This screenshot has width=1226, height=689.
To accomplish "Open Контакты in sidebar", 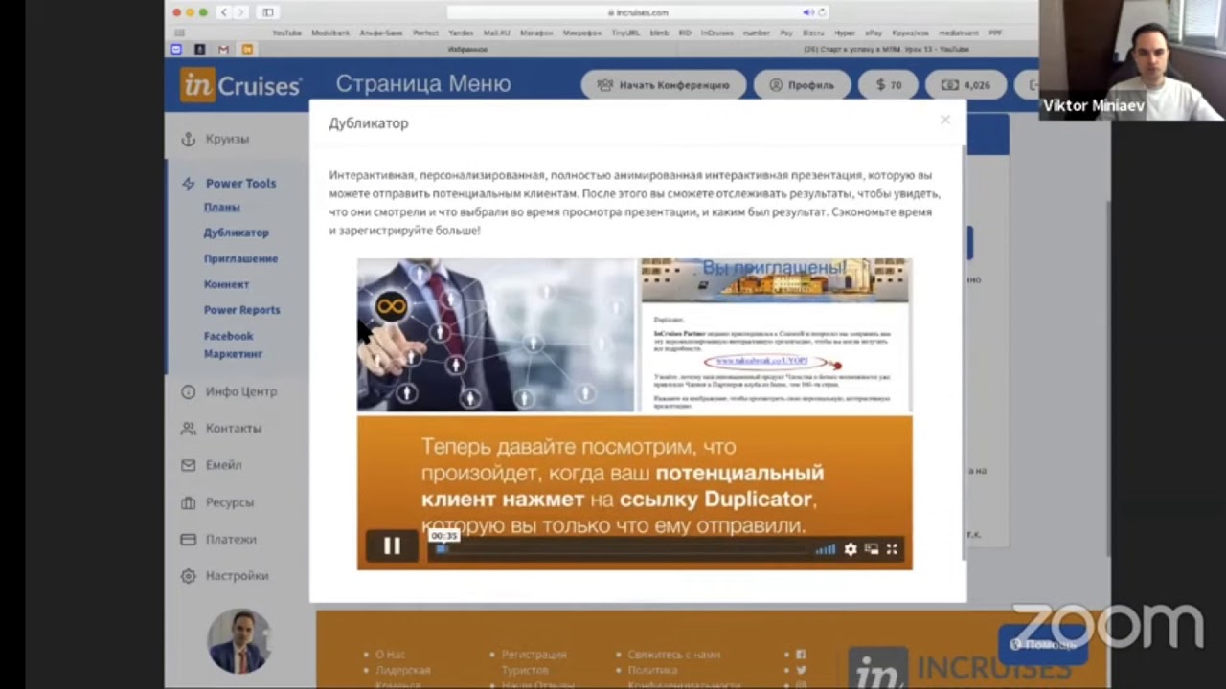I will [233, 429].
